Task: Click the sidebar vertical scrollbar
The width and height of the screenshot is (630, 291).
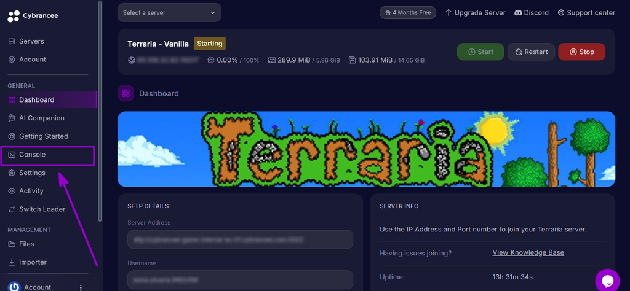Action: pos(100,111)
